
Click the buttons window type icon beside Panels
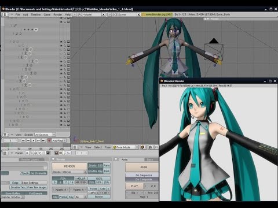5,153
